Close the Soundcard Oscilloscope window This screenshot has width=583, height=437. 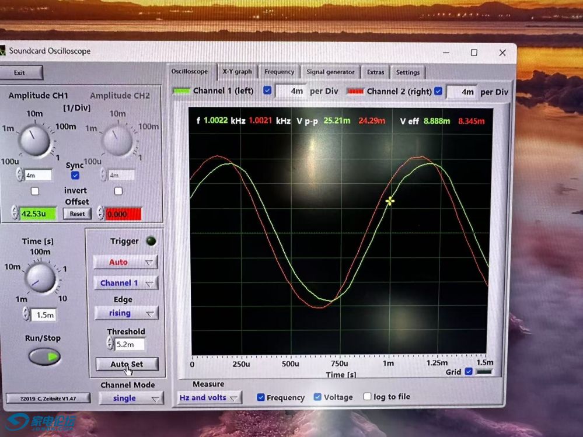tap(502, 53)
